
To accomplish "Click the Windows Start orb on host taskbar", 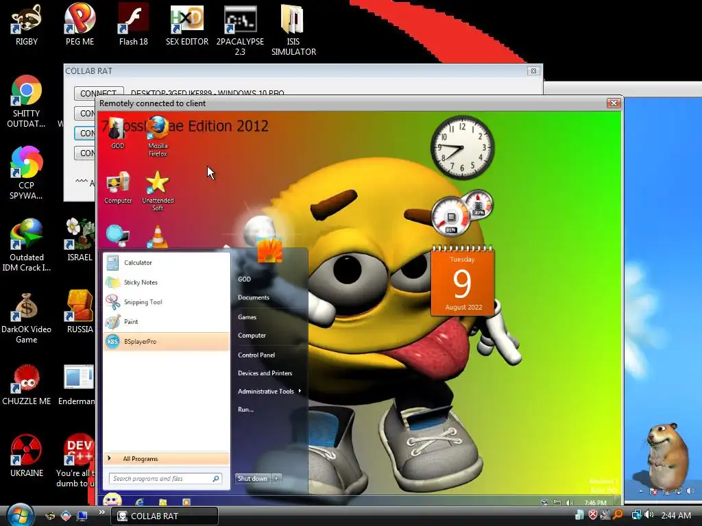I will tap(20, 514).
